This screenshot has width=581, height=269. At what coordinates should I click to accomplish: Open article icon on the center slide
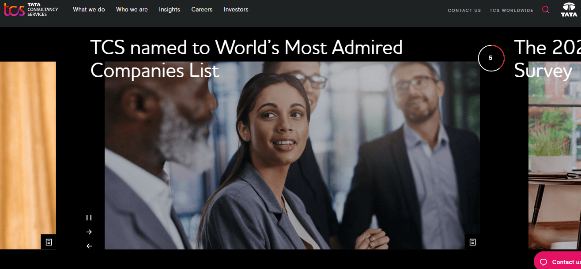click(x=472, y=242)
